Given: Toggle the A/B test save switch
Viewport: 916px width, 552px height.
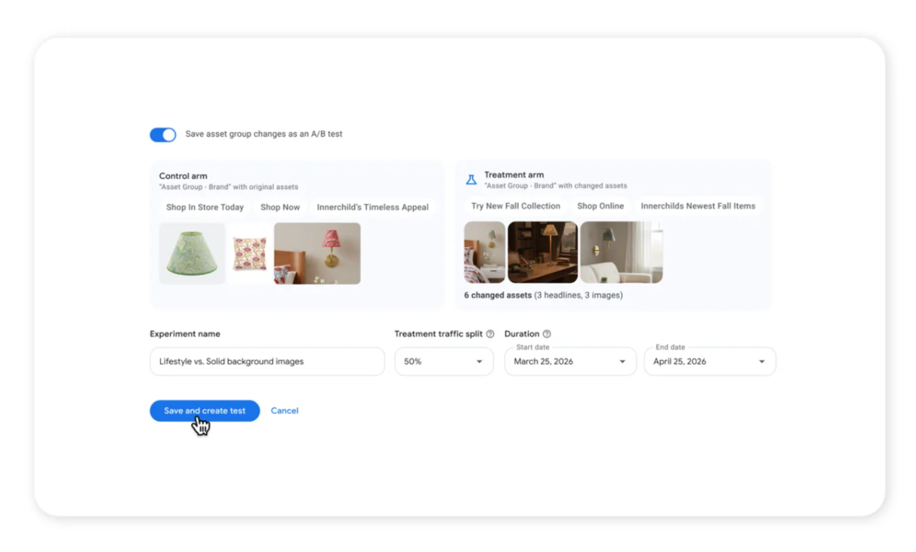Looking at the screenshot, I should [163, 135].
